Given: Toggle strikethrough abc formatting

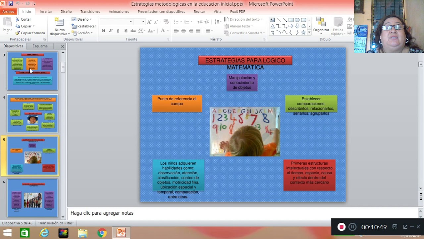Looking at the screenshot, I should click(133, 31).
